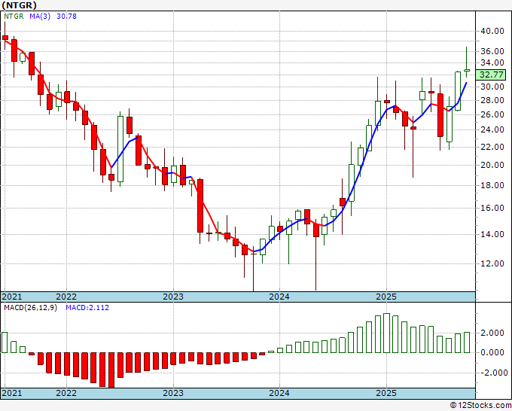Open the 12Stocks.com watermark link

click(479, 405)
